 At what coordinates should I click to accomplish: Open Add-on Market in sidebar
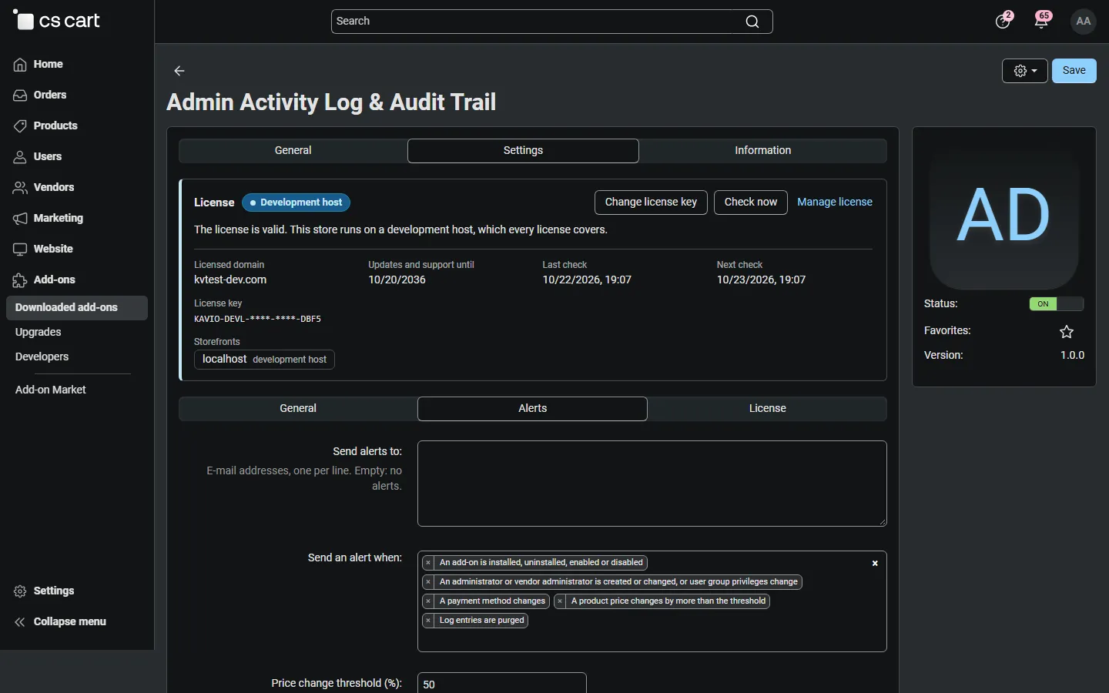[x=51, y=390]
